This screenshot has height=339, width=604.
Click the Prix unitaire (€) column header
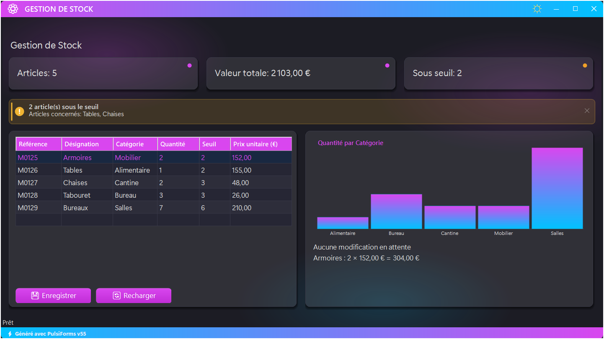coord(261,144)
